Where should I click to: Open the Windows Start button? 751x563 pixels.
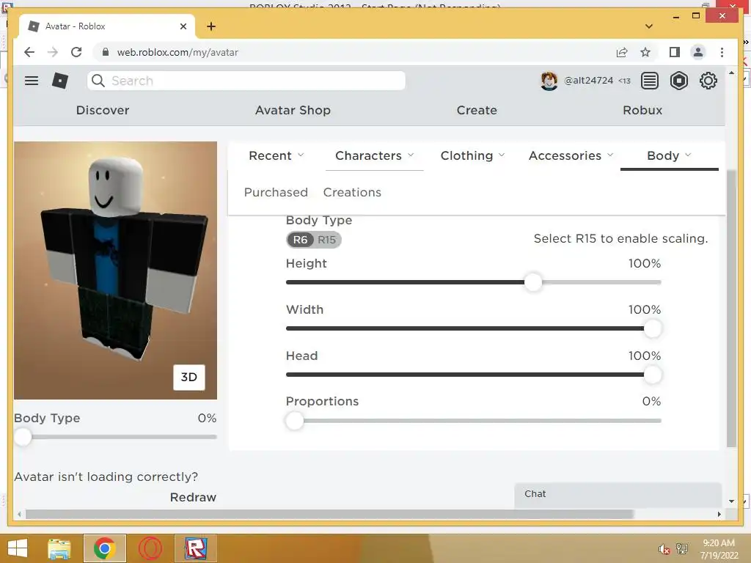(x=18, y=548)
